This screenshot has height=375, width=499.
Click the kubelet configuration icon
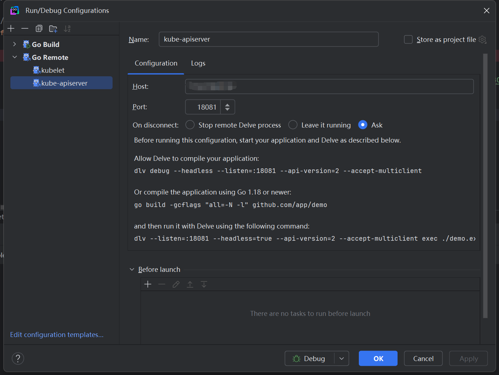click(37, 70)
